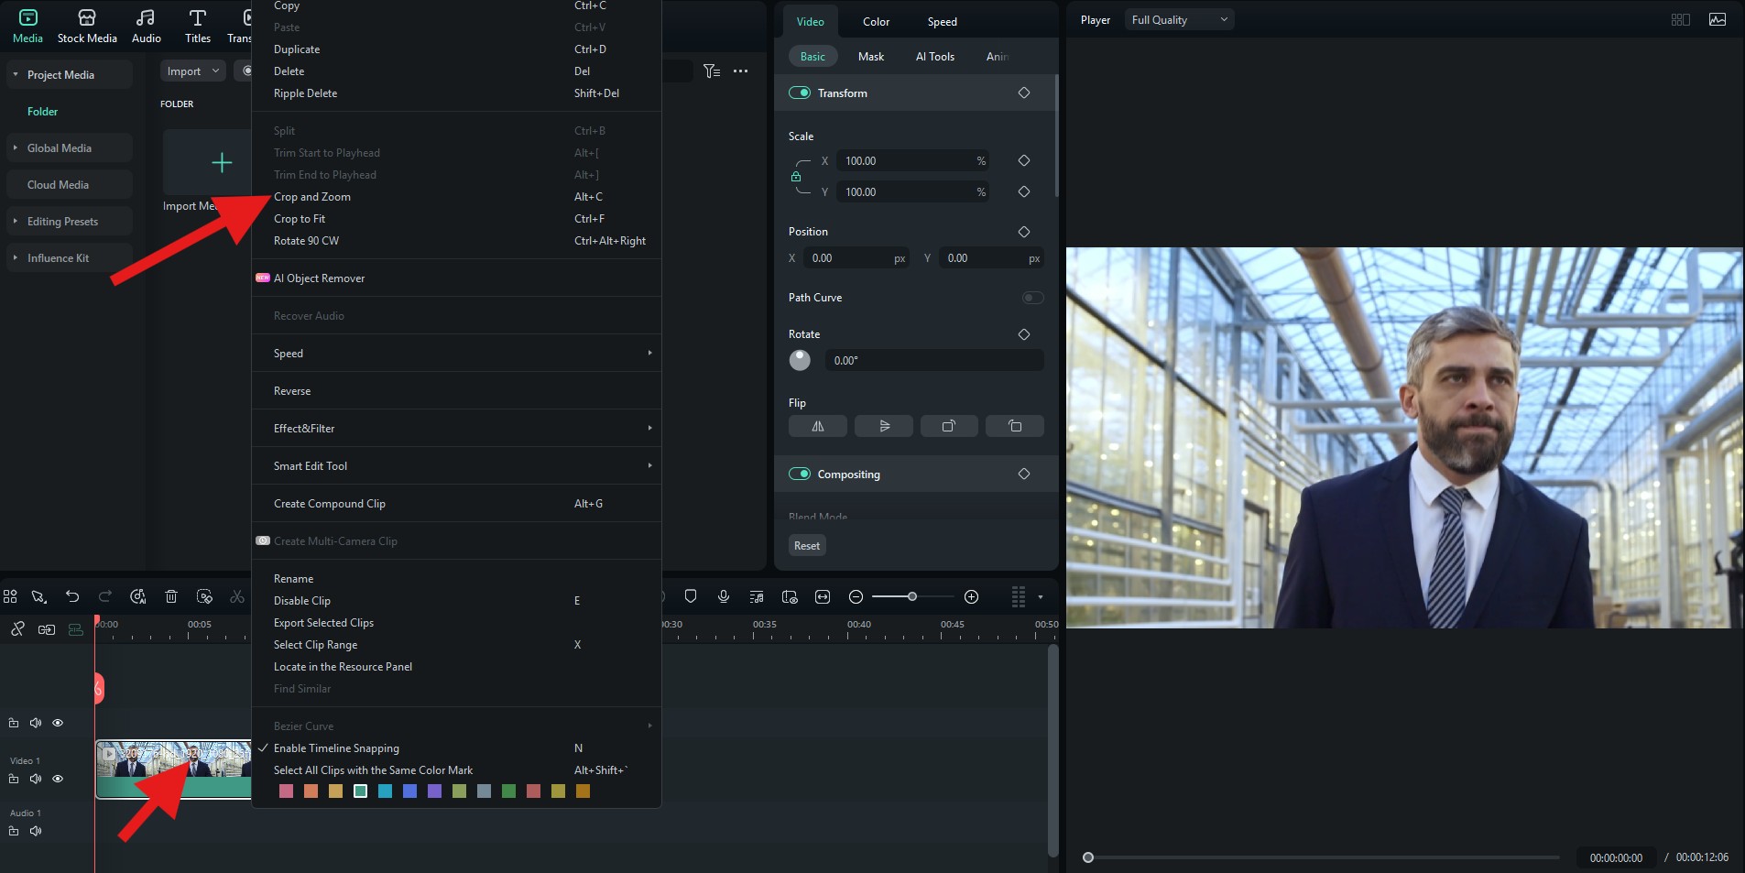Expand the Project Media tree
The image size is (1745, 873).
click(16, 74)
